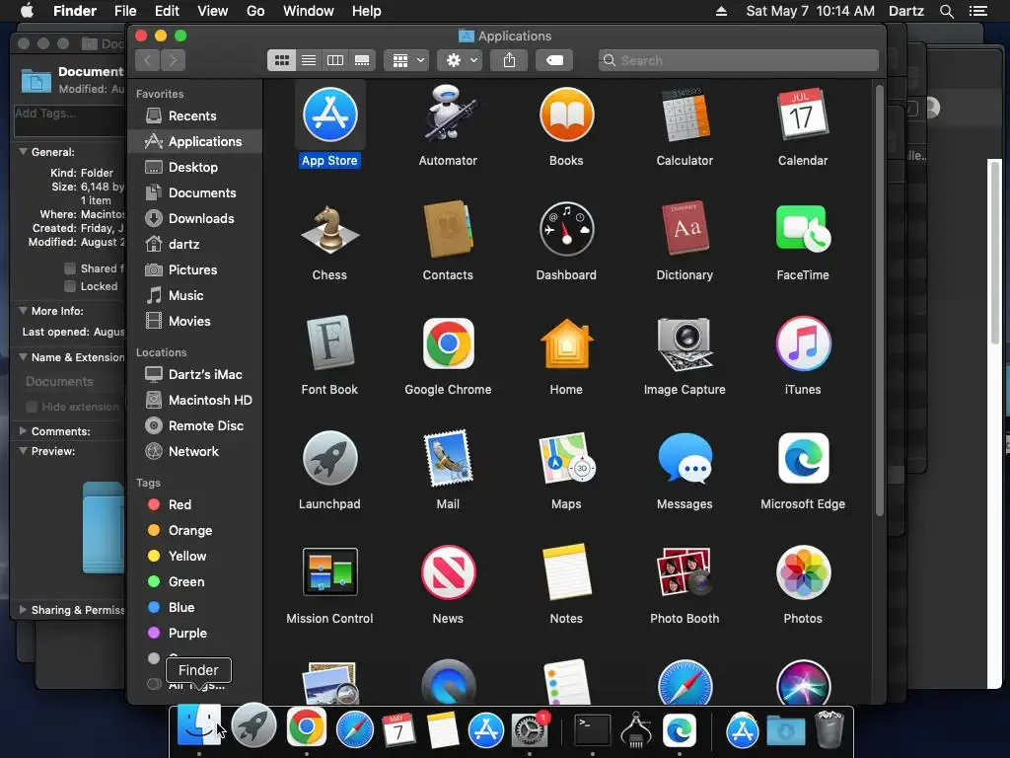Open the Calendar app in Applications

click(803, 114)
